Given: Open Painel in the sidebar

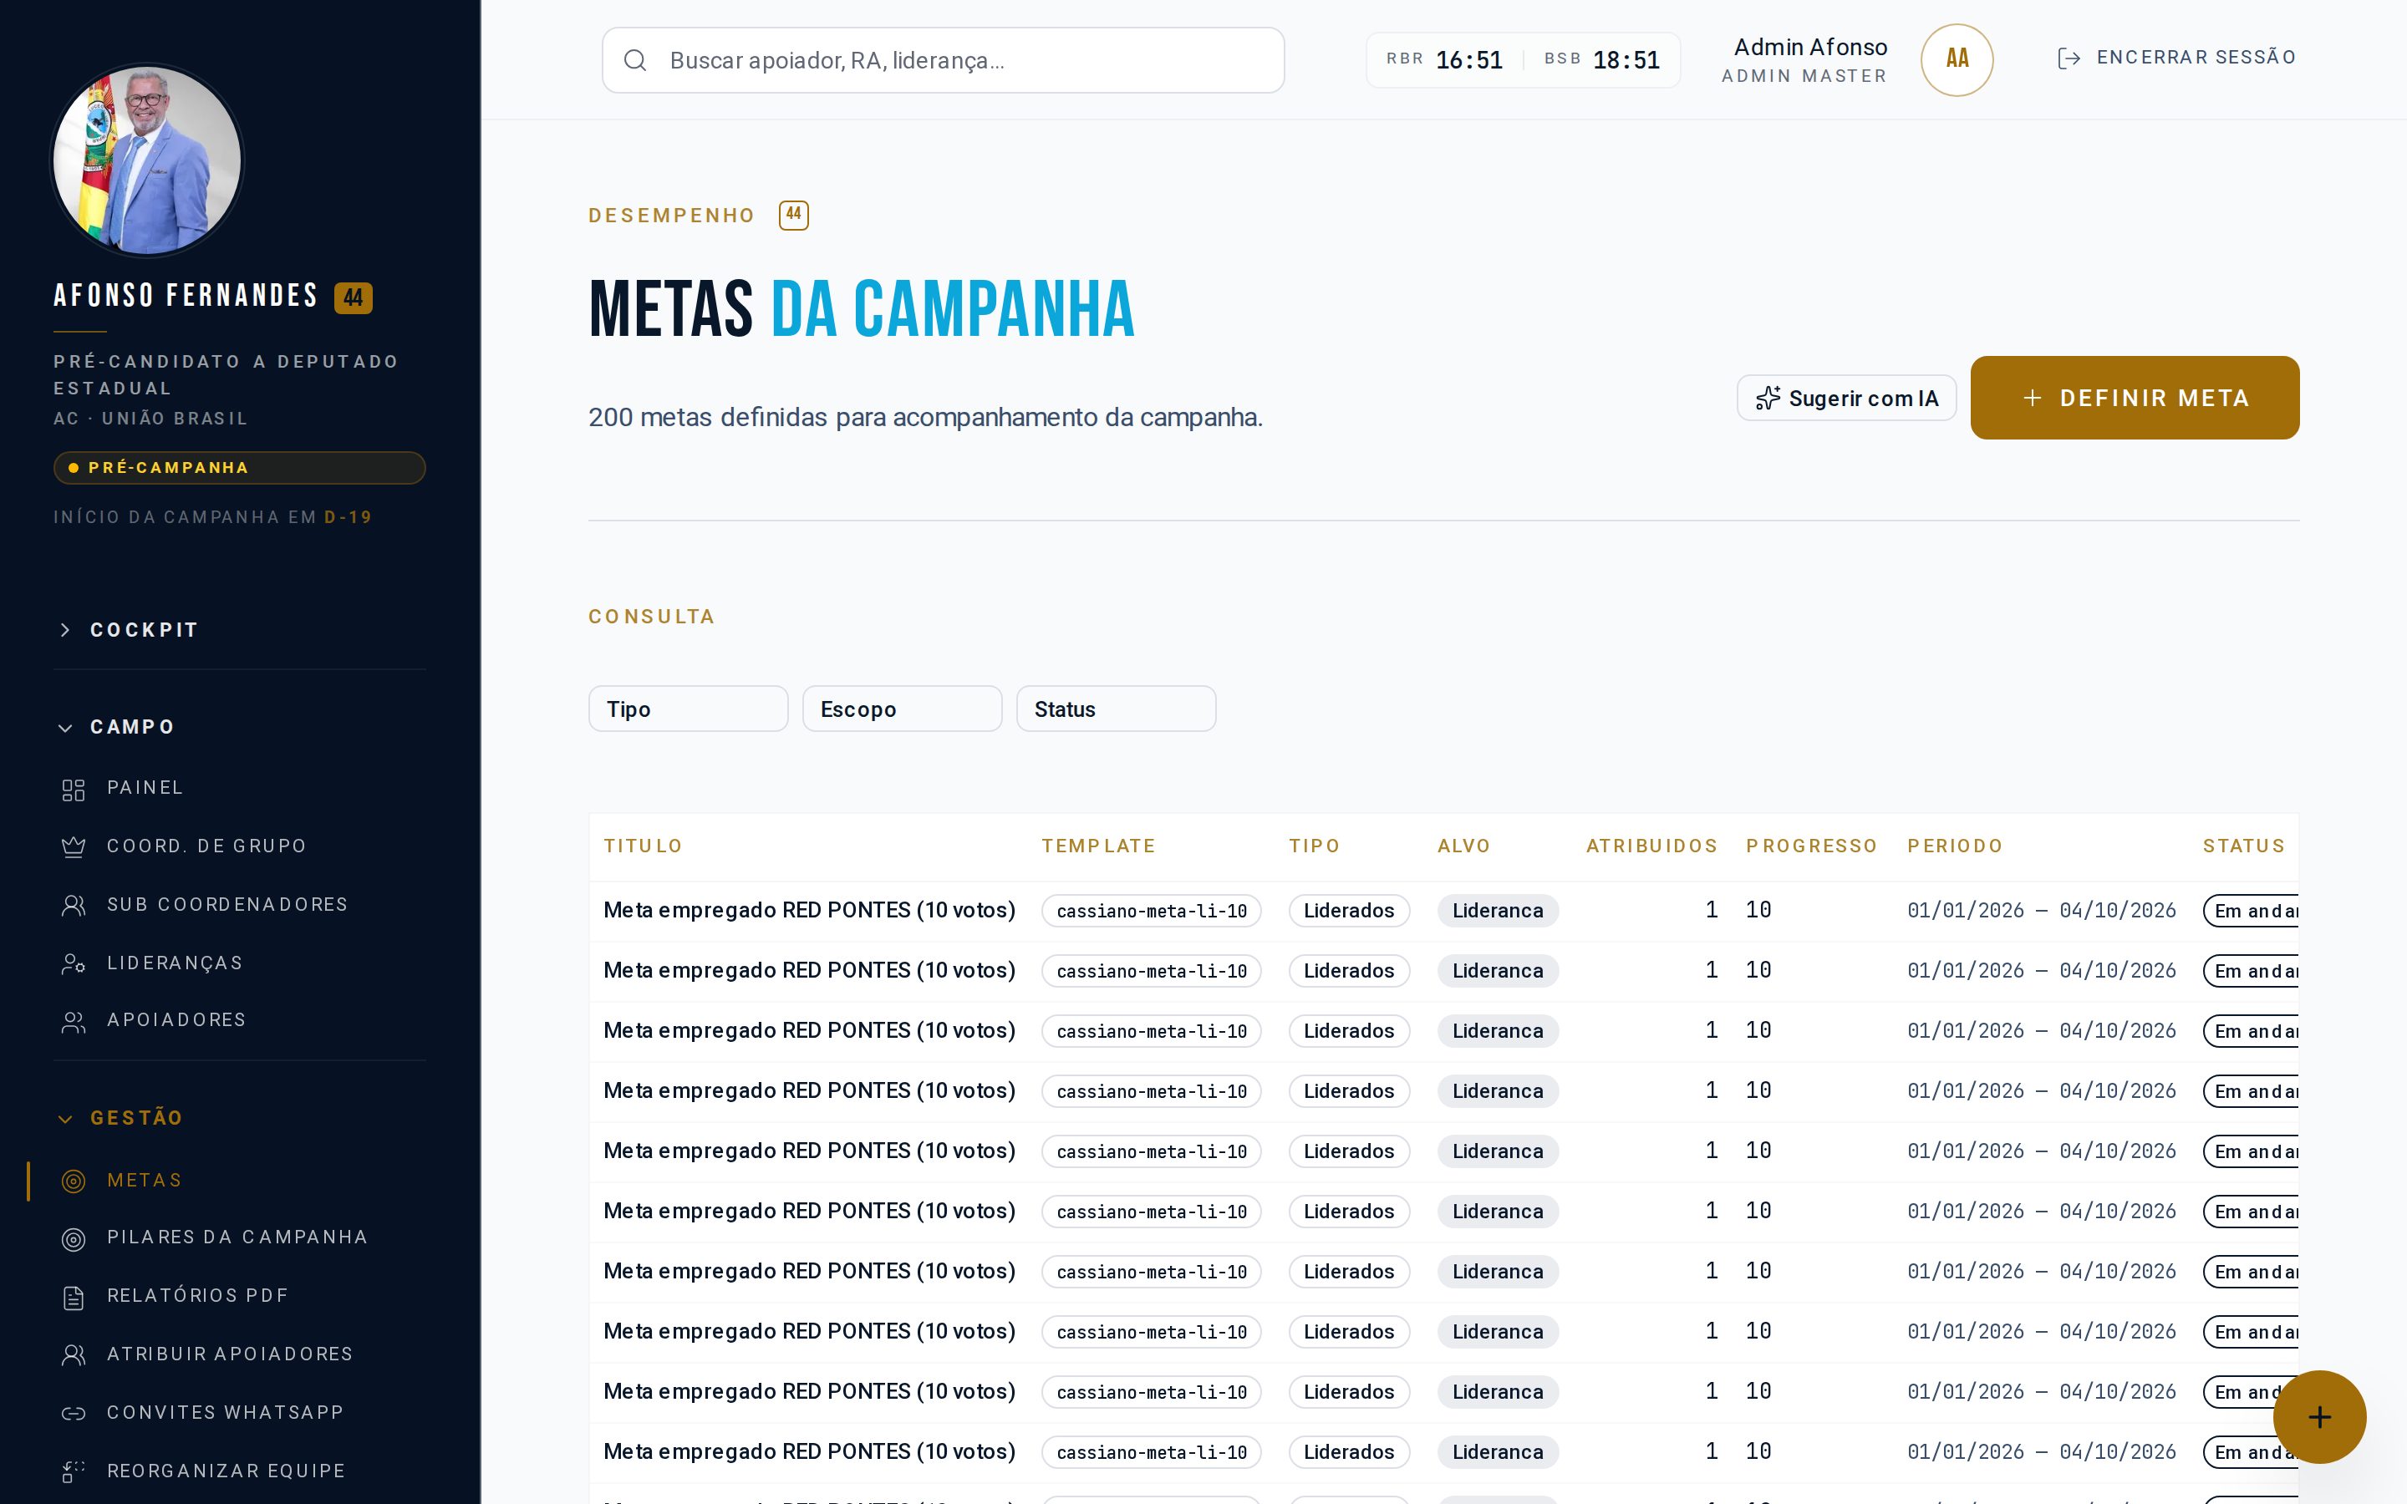Looking at the screenshot, I should (145, 788).
